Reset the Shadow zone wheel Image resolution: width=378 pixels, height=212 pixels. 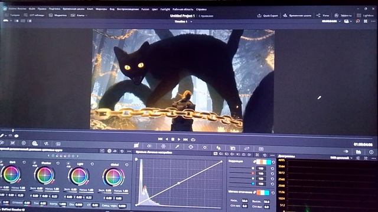tap(58, 163)
